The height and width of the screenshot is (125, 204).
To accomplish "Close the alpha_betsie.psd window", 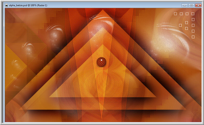I will [x=198, y=5].
